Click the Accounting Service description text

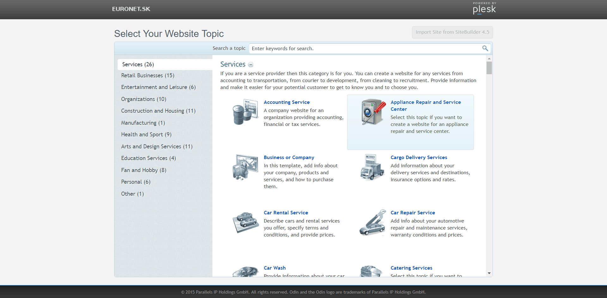click(303, 117)
